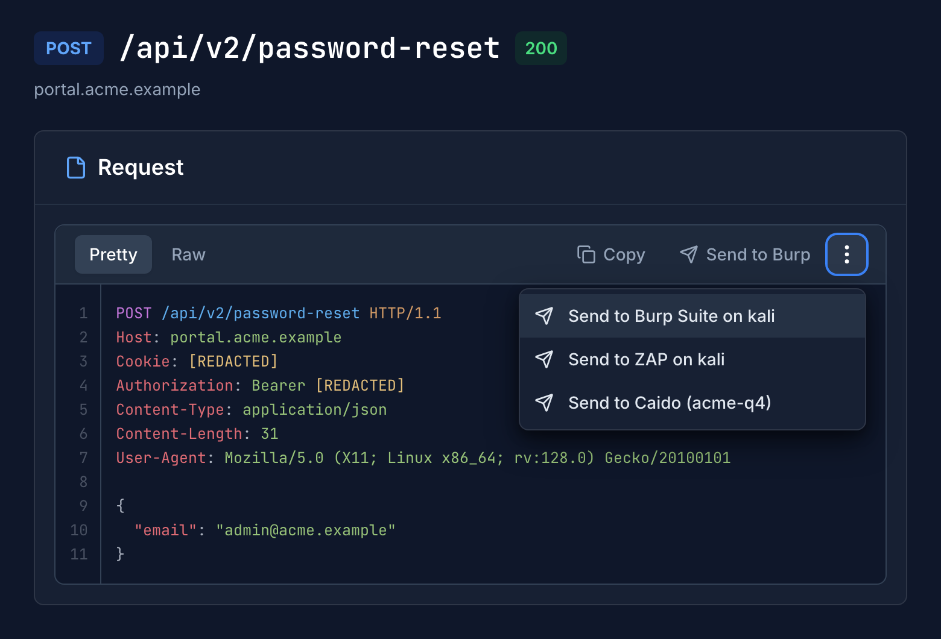Click the Cookie: [REDACTED] line

coord(197,361)
